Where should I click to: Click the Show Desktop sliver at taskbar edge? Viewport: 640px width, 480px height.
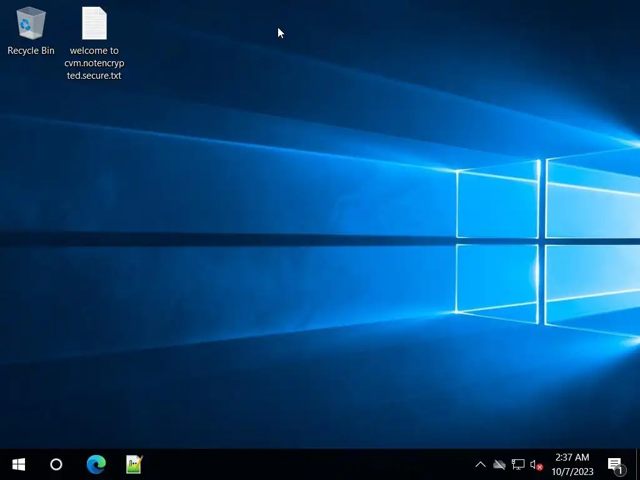coord(638,464)
